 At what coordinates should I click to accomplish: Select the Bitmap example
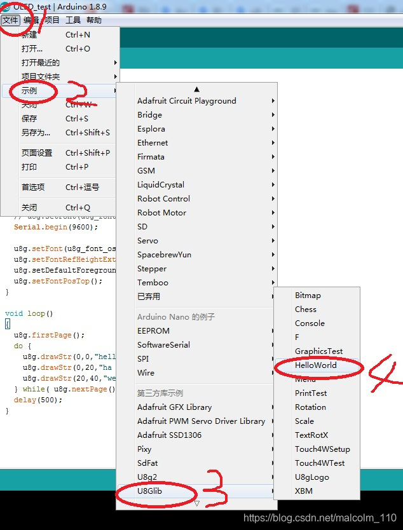coord(317,296)
